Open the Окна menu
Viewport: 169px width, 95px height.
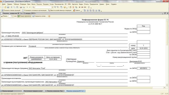click(108, 4)
